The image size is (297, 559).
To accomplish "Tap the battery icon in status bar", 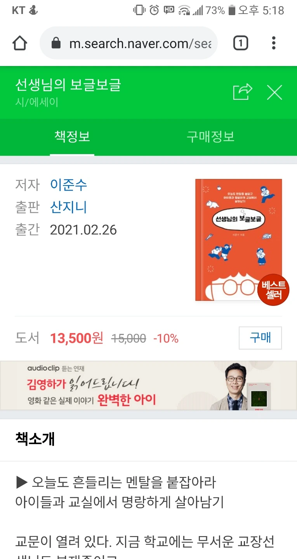I will [x=232, y=10].
